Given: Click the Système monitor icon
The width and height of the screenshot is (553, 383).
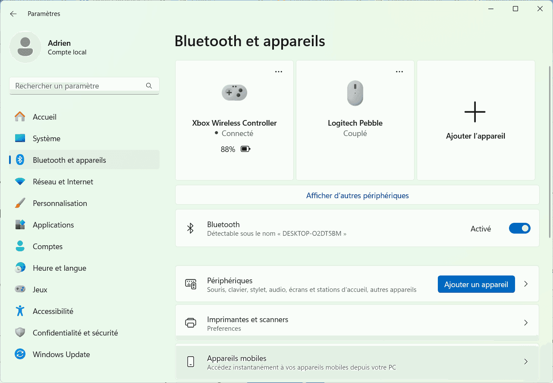Looking at the screenshot, I should (x=20, y=139).
